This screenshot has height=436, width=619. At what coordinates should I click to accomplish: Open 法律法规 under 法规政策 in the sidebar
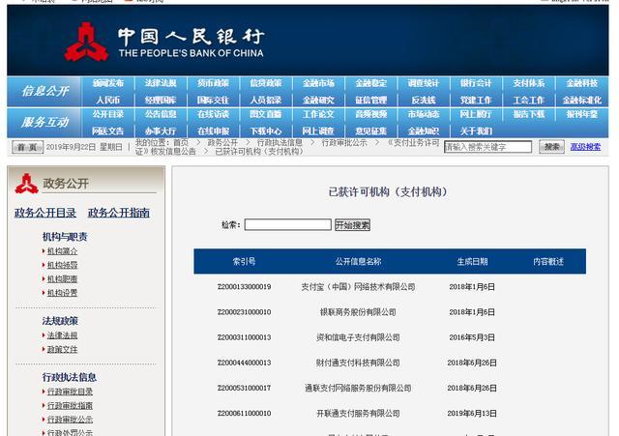pyautogui.click(x=62, y=335)
